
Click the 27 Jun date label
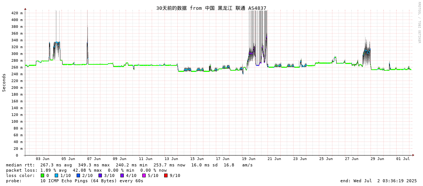pos(352,159)
